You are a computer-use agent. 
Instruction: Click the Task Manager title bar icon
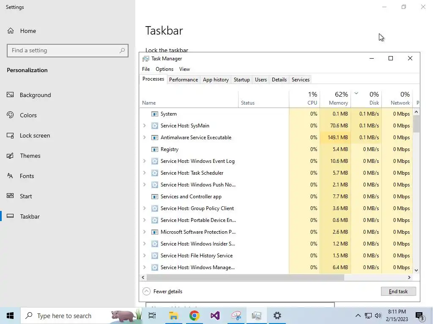145,59
